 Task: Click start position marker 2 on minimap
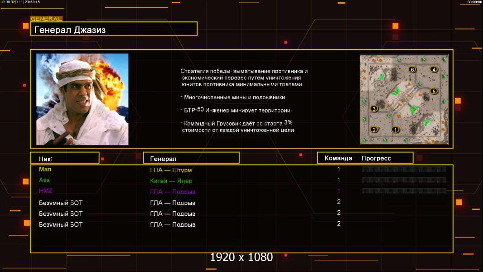374,130
